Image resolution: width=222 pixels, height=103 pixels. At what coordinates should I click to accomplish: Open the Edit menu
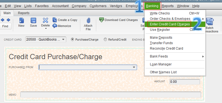coord(8,6)
